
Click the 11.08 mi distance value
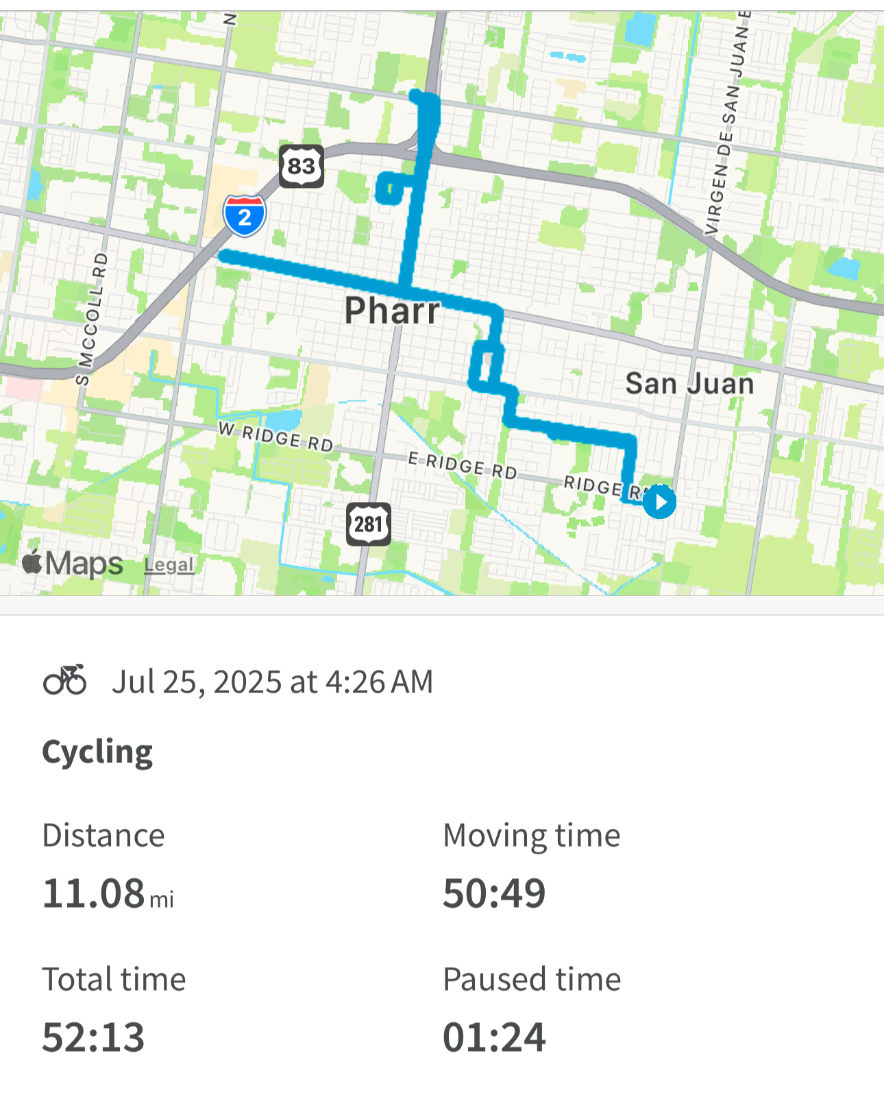point(108,894)
